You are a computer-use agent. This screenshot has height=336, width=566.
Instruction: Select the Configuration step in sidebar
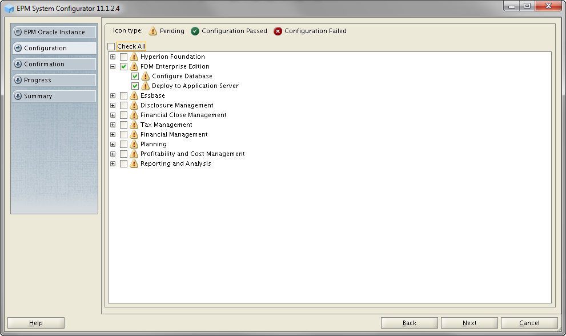[x=54, y=48]
